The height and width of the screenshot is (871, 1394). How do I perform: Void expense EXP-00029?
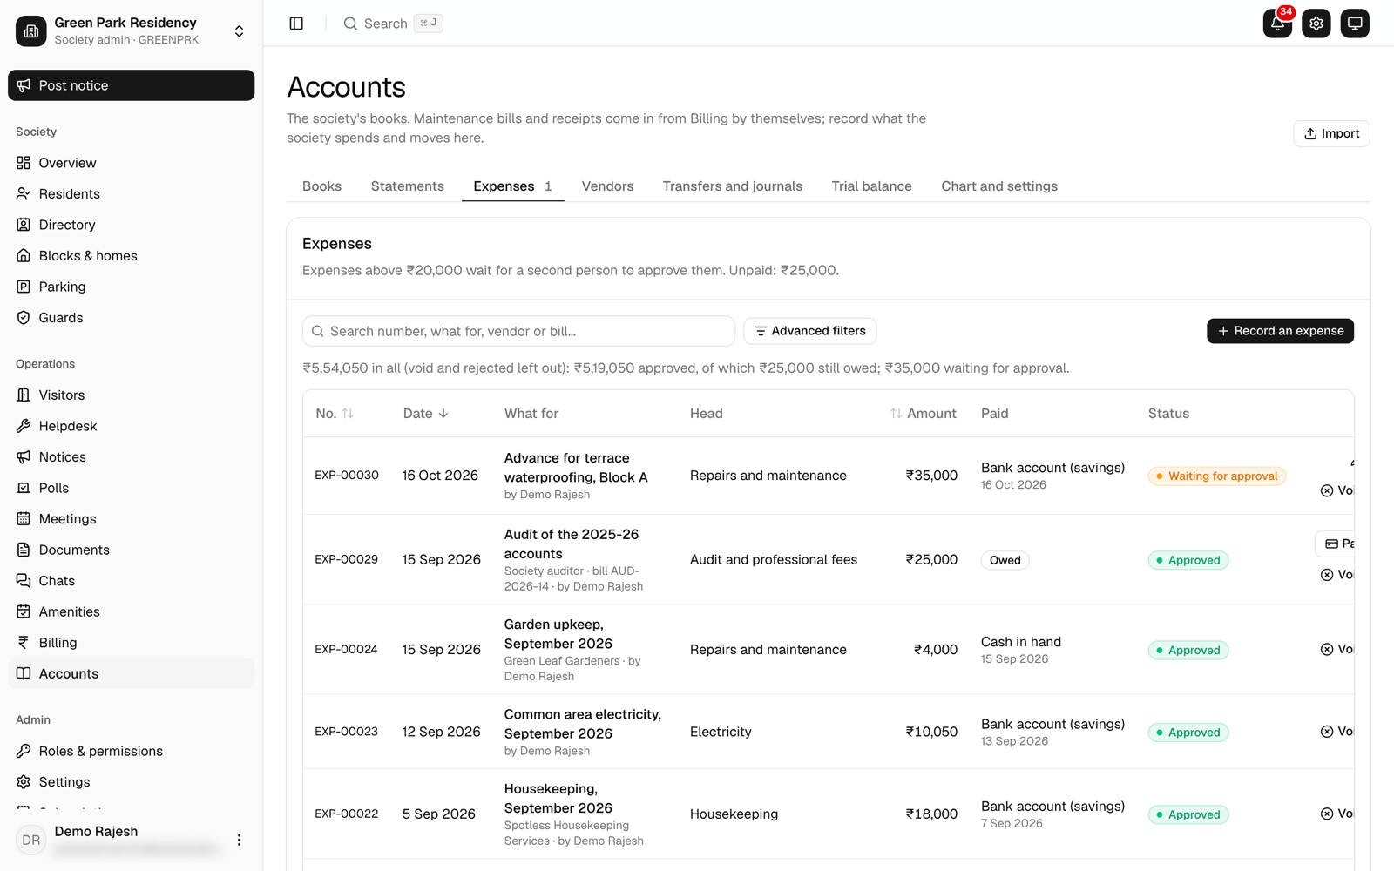(1336, 575)
